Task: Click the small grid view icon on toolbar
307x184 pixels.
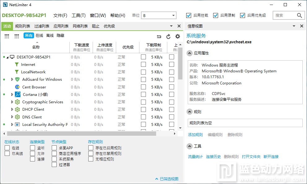Action: click(16, 36)
